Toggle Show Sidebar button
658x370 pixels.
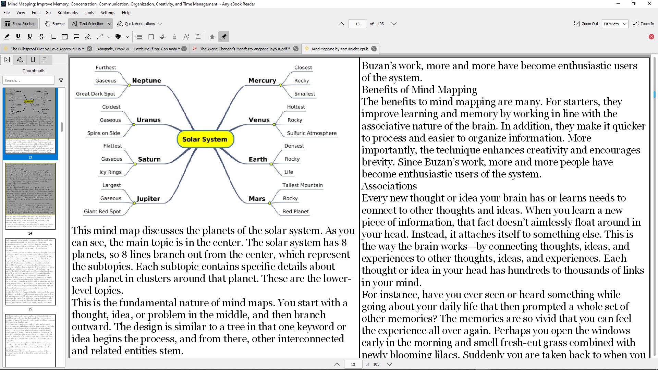(20, 24)
